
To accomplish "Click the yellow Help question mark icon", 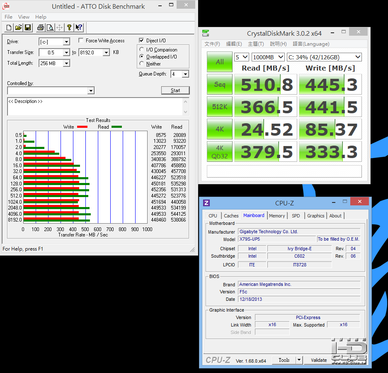I will point(69,27).
